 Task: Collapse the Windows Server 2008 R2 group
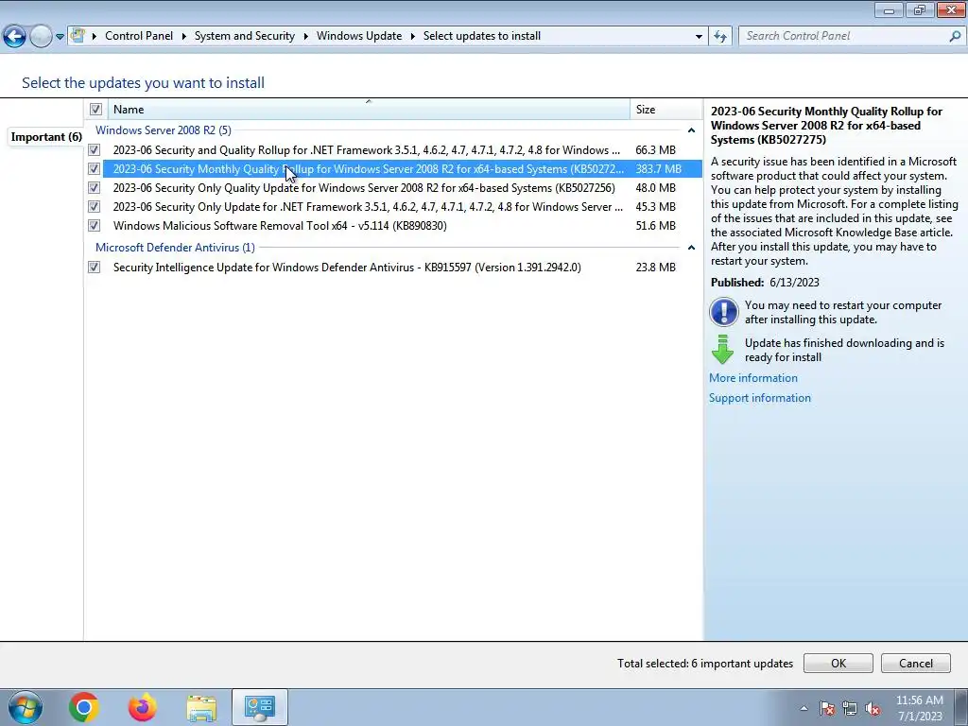691,130
